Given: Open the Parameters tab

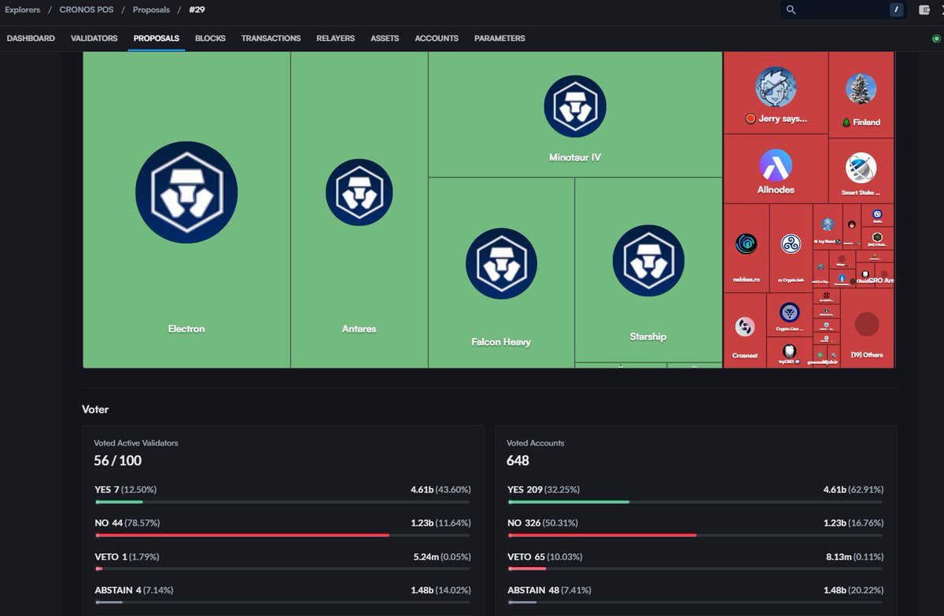Looking at the screenshot, I should coord(500,38).
